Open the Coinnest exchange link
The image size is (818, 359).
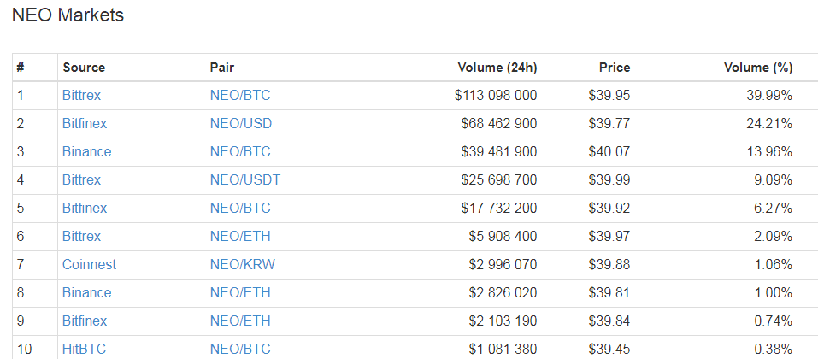[x=89, y=264]
